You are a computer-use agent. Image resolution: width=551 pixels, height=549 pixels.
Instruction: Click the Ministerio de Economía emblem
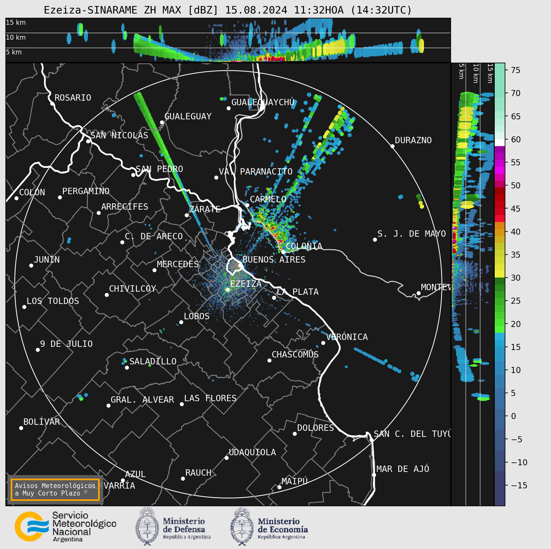point(242,527)
